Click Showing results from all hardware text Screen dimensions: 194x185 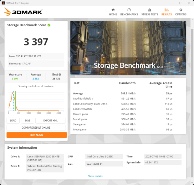coord(36,86)
